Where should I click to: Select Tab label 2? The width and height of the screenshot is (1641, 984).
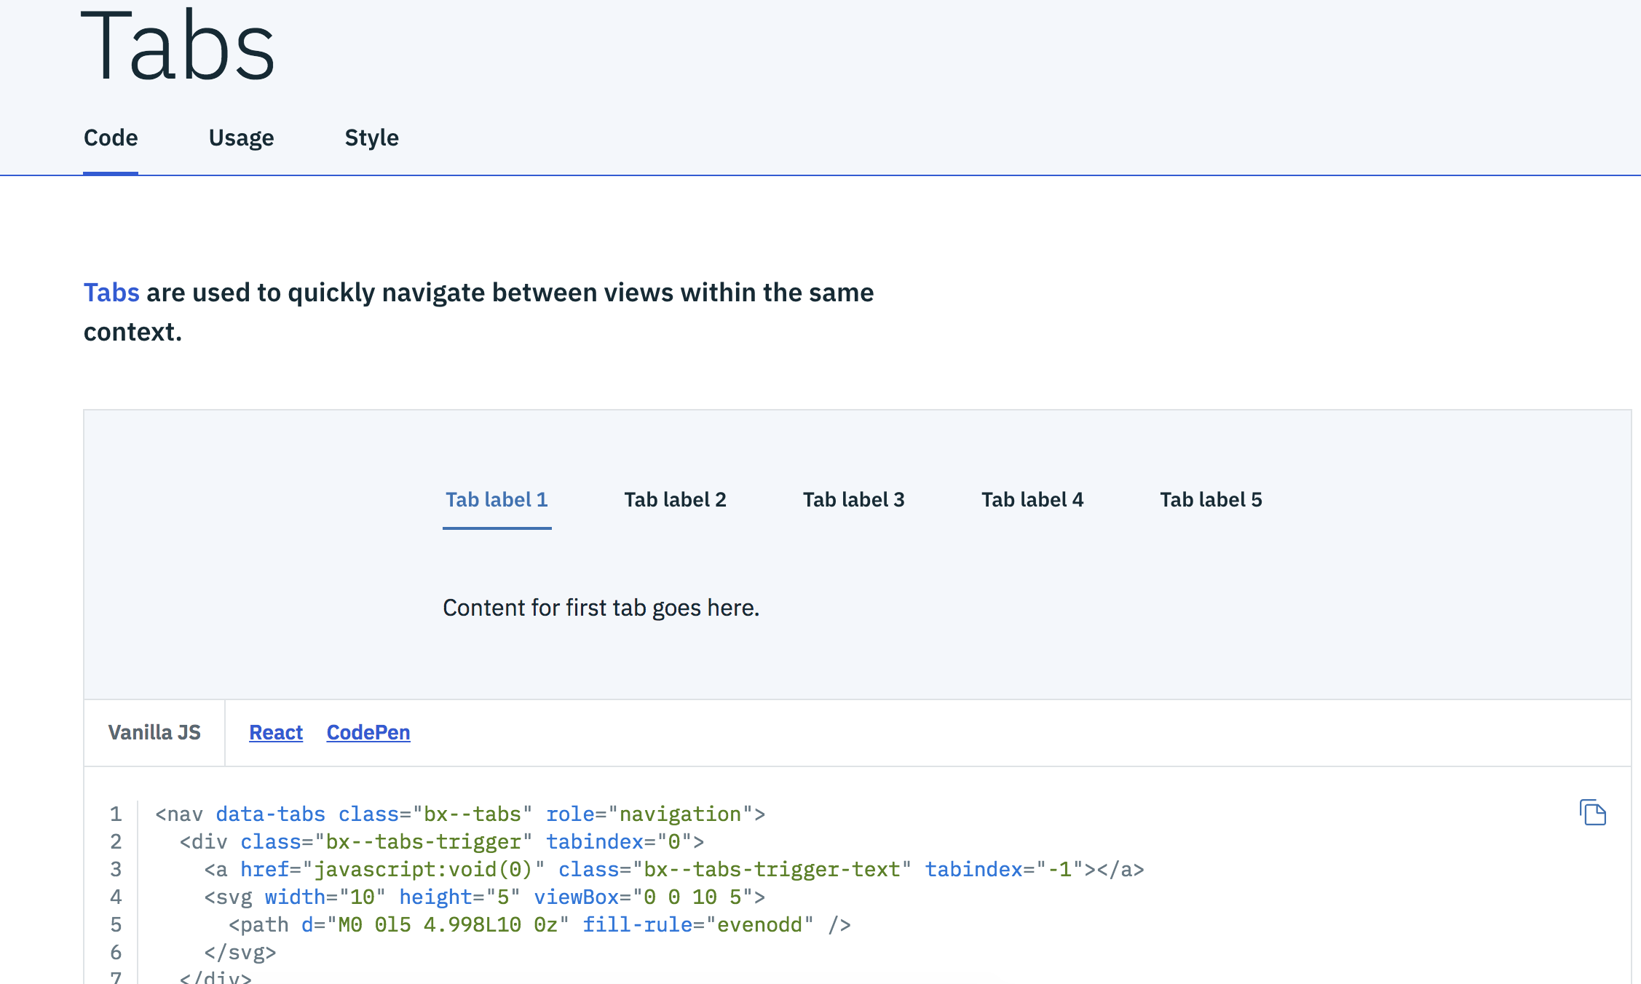tap(675, 500)
